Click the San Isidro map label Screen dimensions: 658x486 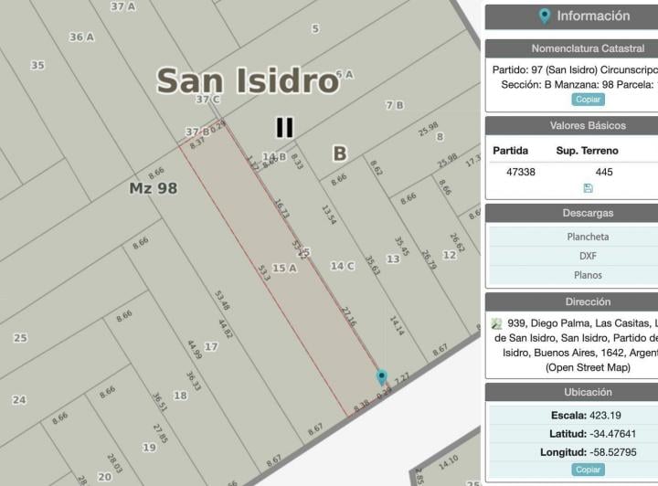(248, 80)
